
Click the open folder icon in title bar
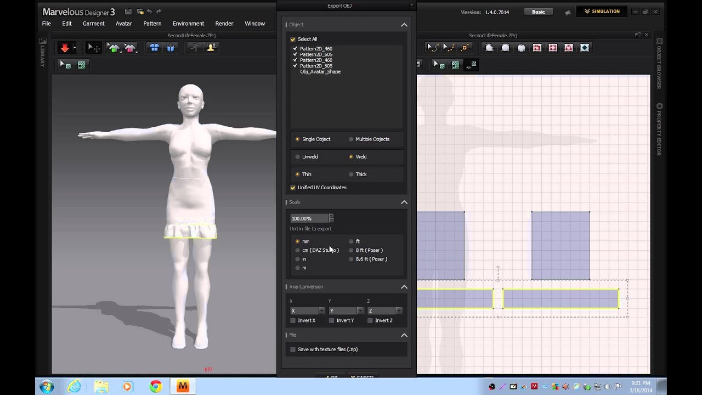pyautogui.click(x=140, y=12)
